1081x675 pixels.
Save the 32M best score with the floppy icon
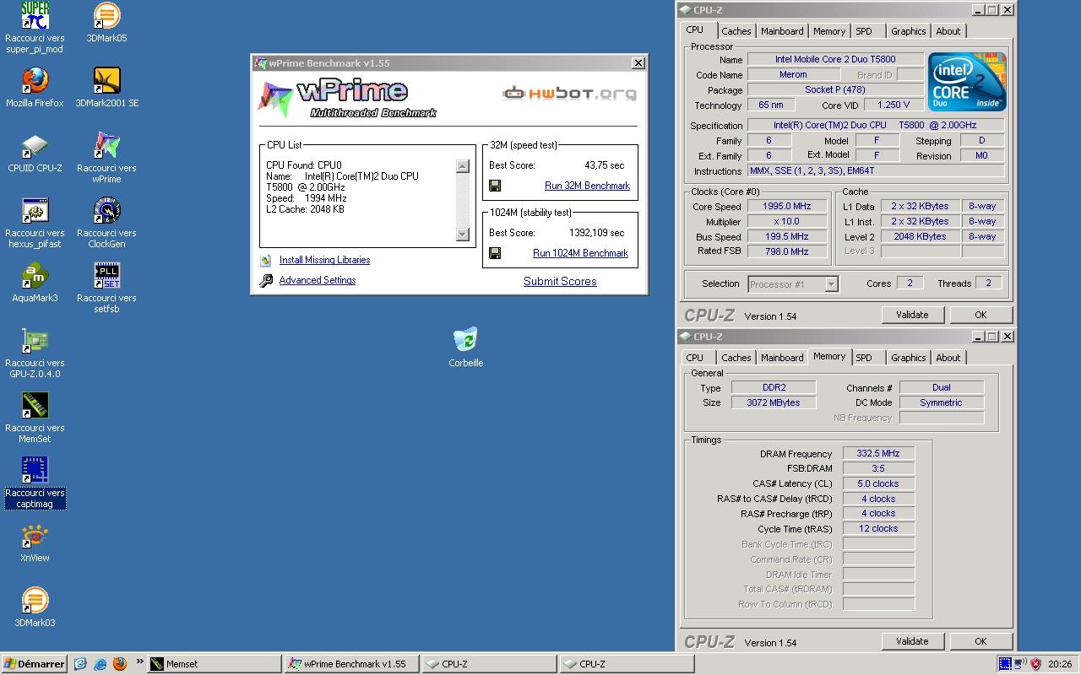495,186
